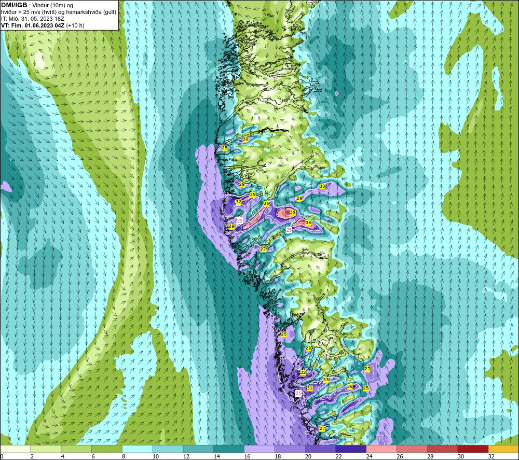This screenshot has width=519, height=460.
Task: Pick the 12–14 teal scale swatch
Action: (198, 449)
